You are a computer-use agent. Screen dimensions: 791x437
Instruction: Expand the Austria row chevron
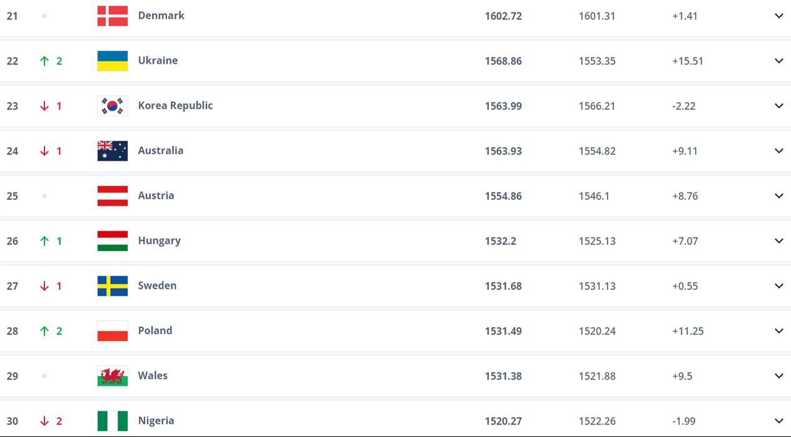pos(779,196)
